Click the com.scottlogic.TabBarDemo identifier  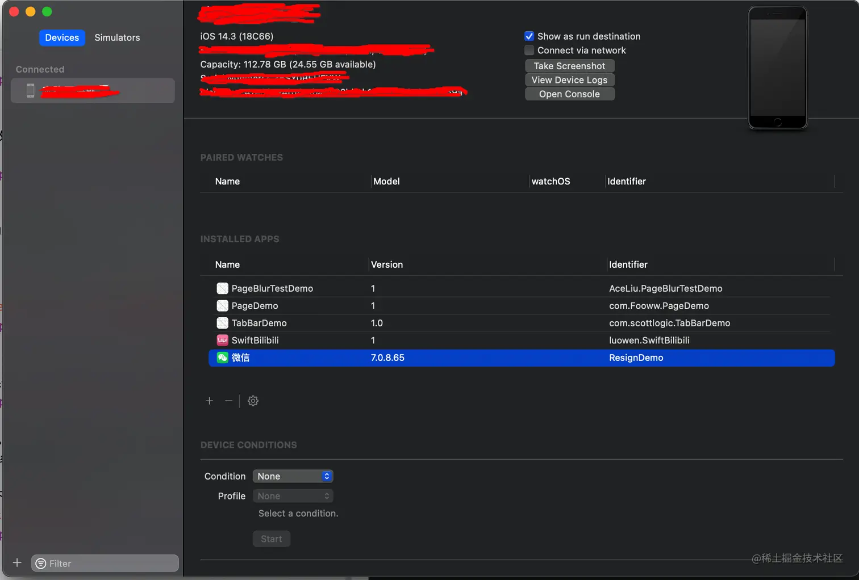(669, 323)
